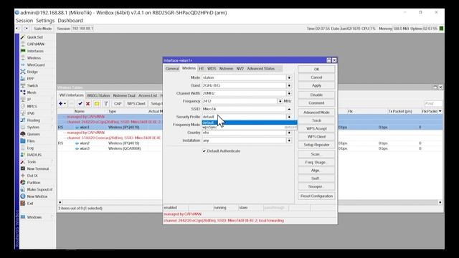Viewport: 459px width, 258px height.
Task: Collapse Security Profile dropdown arrow
Action: click(289, 117)
